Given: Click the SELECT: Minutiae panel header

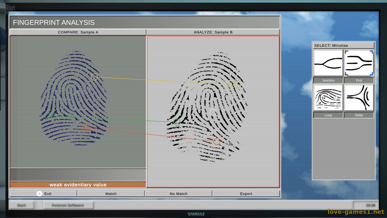Looking at the screenshot, I should pyautogui.click(x=343, y=45).
